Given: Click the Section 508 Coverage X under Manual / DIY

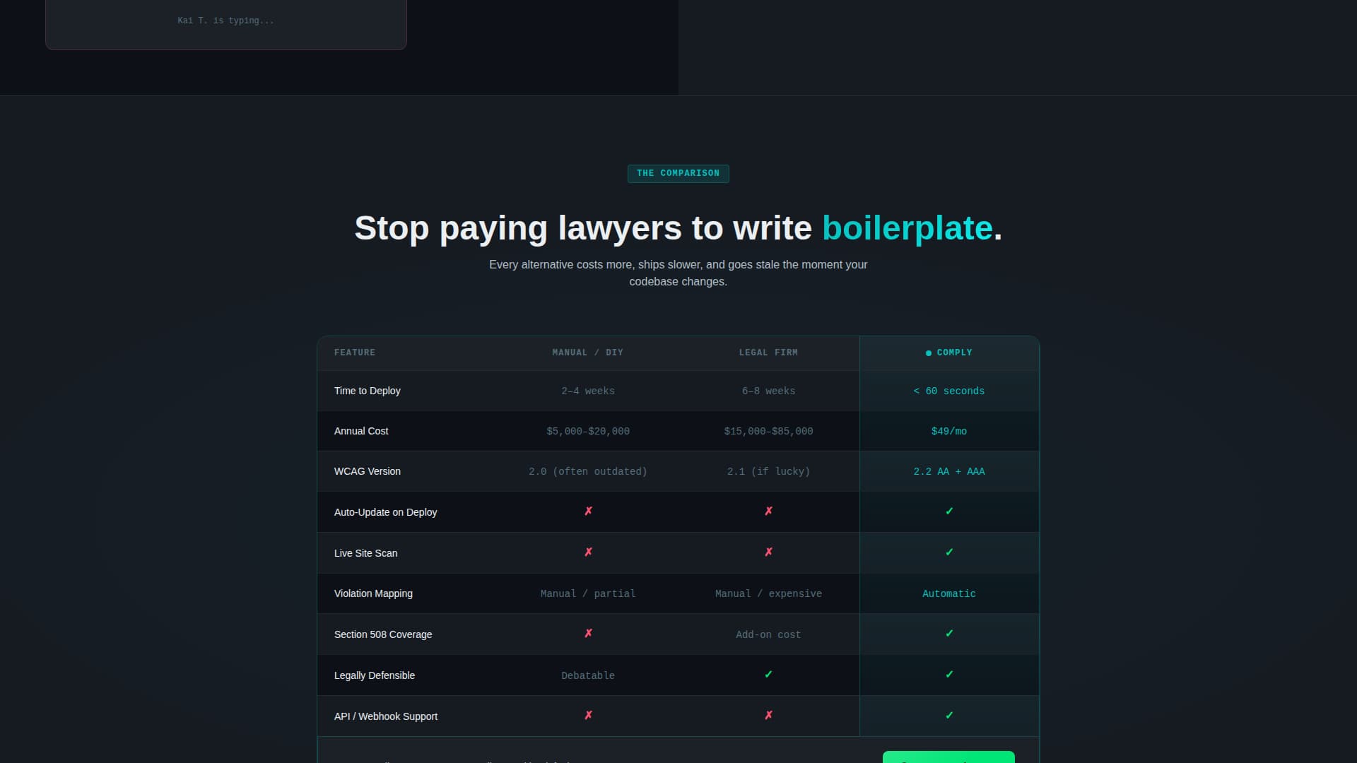Looking at the screenshot, I should (x=588, y=634).
